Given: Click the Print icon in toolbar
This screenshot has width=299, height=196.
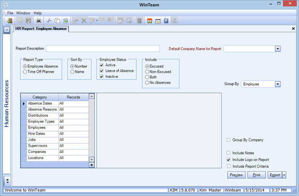Looking at the screenshot, I should tap(39, 21).
